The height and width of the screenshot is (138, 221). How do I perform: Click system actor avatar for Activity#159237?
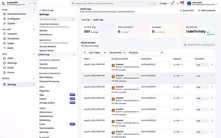click(113, 66)
